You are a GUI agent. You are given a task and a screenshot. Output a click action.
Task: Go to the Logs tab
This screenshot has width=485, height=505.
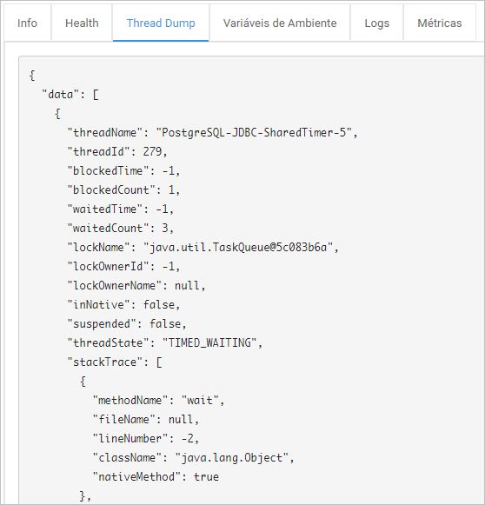point(377,23)
